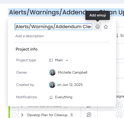Click the board icon beside Main
Image resolution: width=124 pixels, height=118 pixels.
click(x=51, y=60)
